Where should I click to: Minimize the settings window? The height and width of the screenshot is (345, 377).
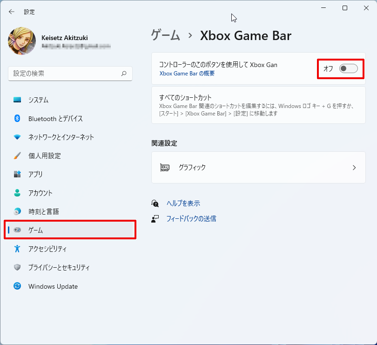(323, 8)
